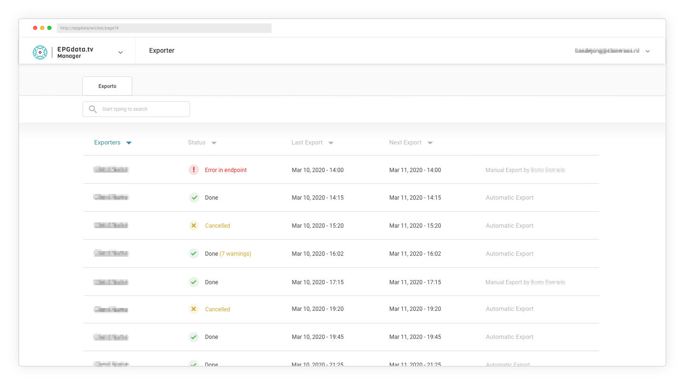Switch to the Exports tab
Screen dimensions: 685x385
107,86
